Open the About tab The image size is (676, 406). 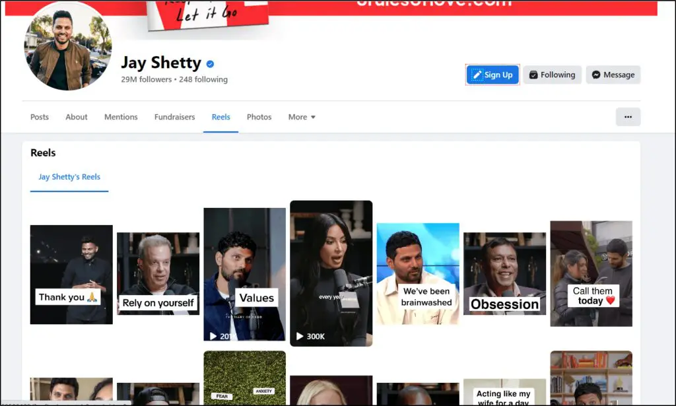pos(76,116)
